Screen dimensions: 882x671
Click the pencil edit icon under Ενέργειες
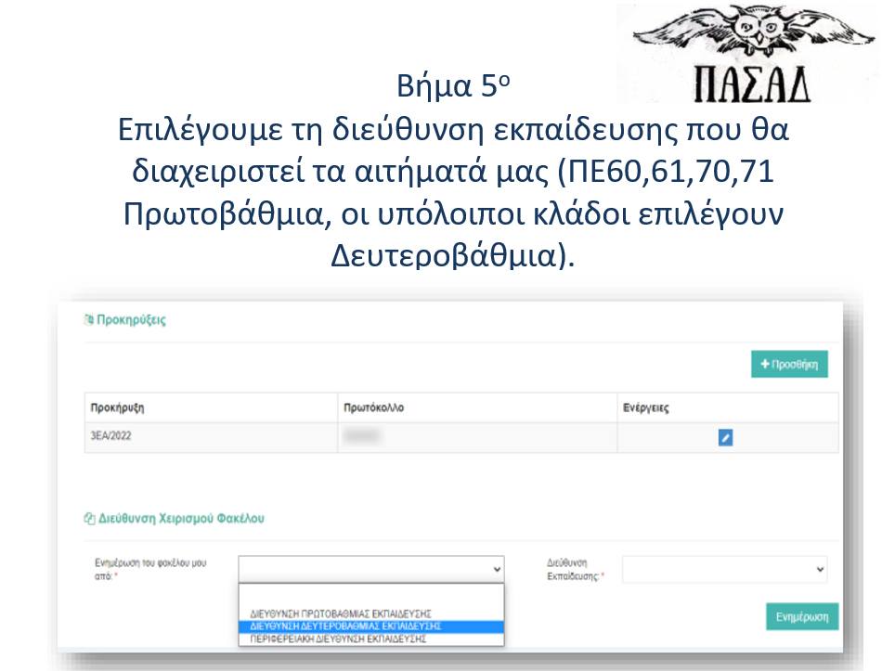coord(726,437)
